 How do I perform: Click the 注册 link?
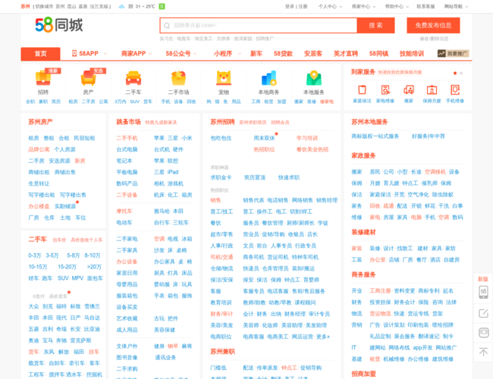tap(303, 6)
